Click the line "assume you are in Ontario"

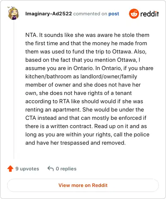(x=89, y=68)
